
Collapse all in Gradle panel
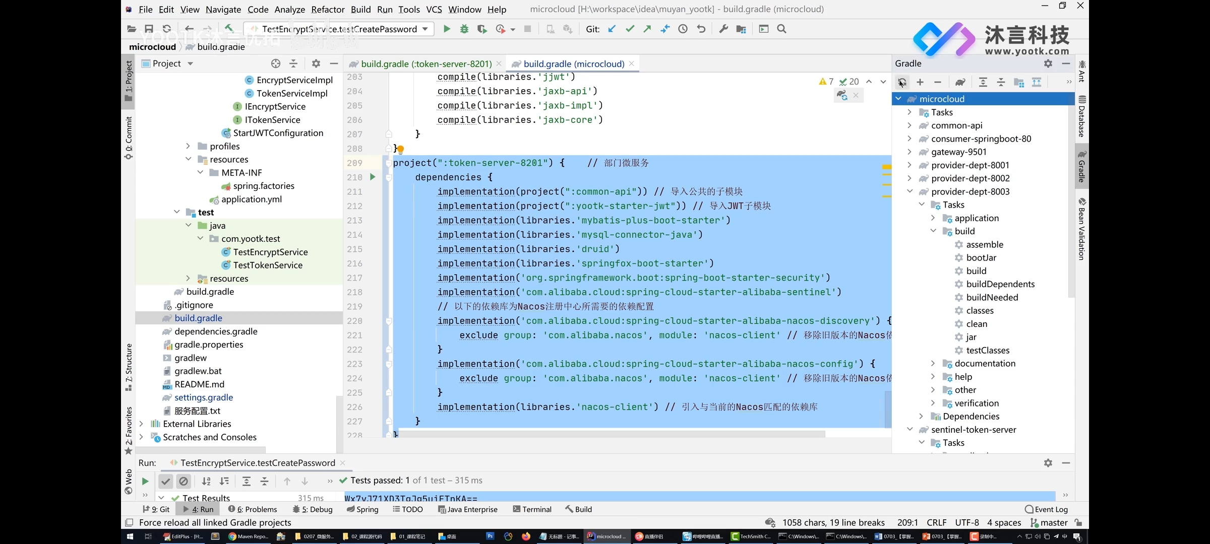pyautogui.click(x=1001, y=82)
